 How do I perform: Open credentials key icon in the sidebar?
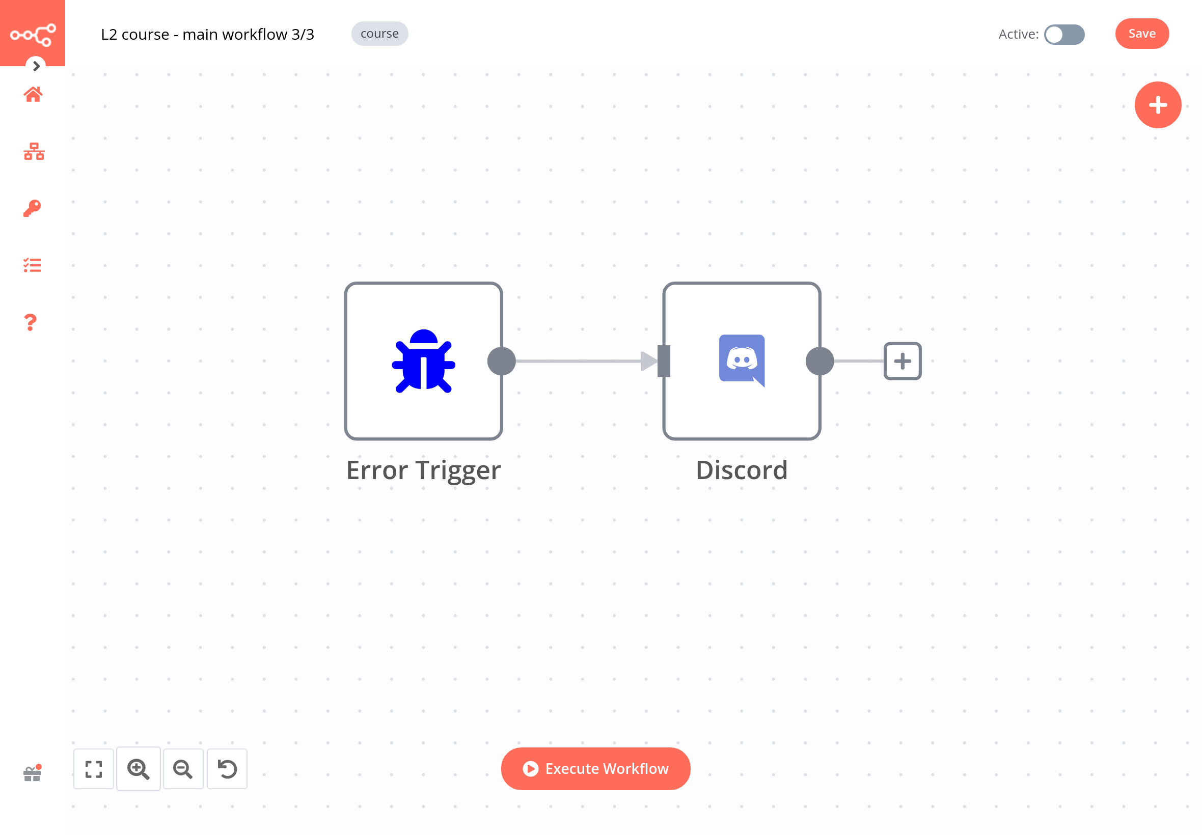(32, 208)
